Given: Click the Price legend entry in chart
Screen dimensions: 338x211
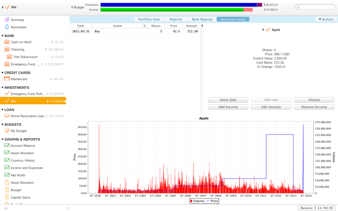Looking at the screenshot, I should tap(211, 201).
